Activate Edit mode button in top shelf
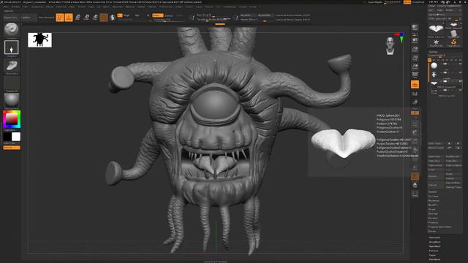This screenshot has width=468, height=263. (x=60, y=18)
